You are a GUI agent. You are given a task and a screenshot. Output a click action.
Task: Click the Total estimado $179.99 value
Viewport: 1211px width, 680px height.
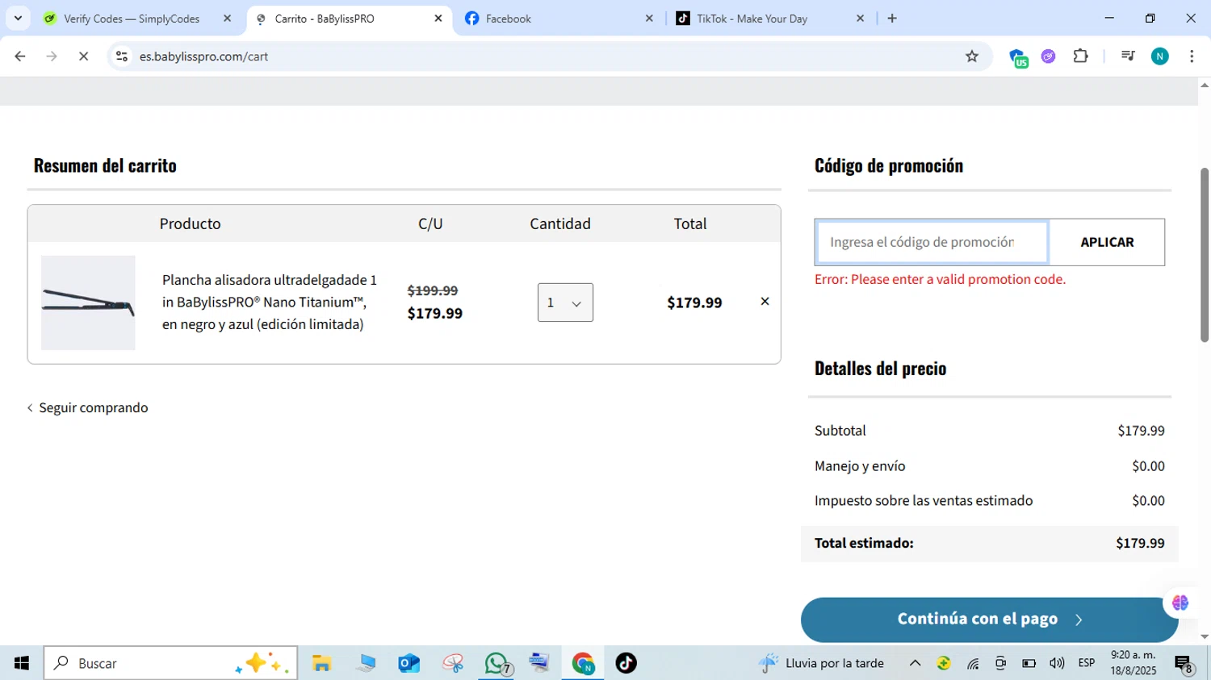(x=1140, y=544)
